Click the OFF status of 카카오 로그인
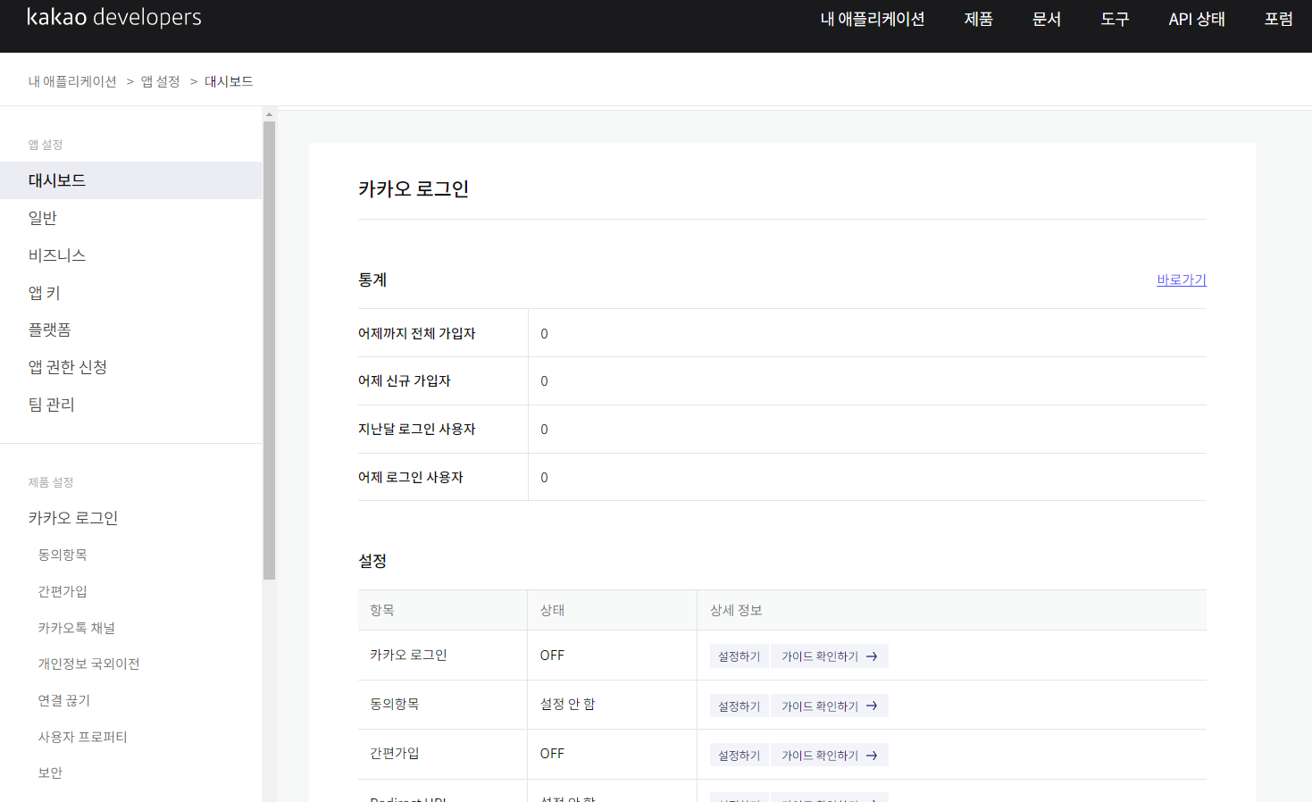Image resolution: width=1312 pixels, height=802 pixels. pos(552,656)
